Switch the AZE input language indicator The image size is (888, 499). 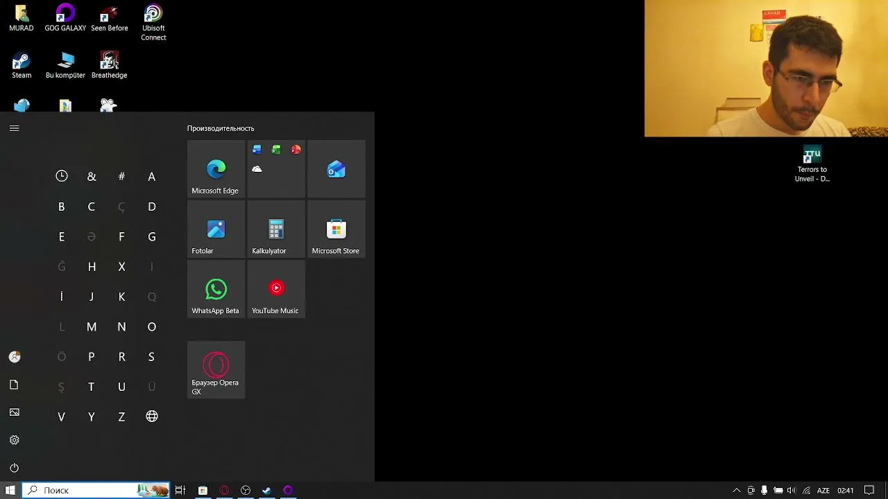click(824, 490)
